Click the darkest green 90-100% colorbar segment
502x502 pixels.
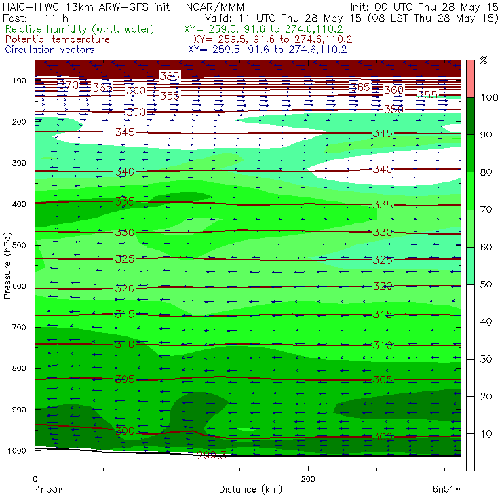470,116
